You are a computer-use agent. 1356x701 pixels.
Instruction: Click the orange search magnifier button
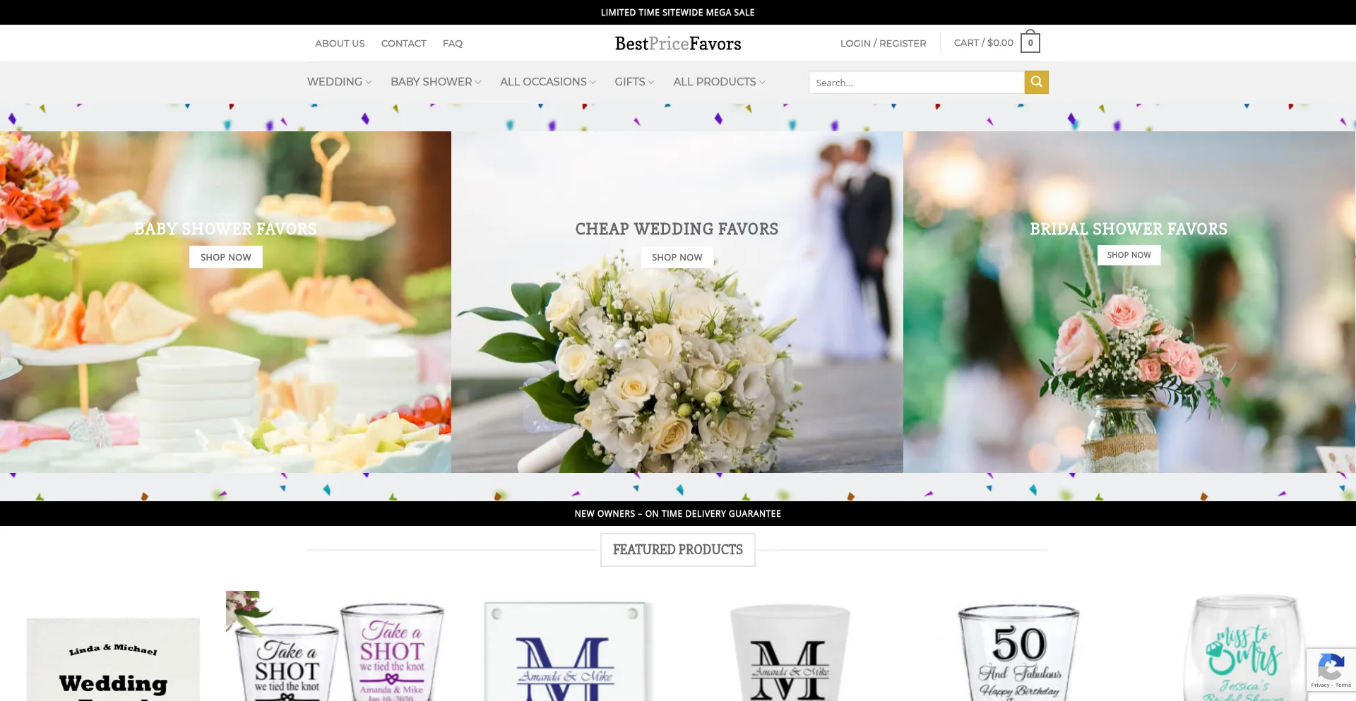coord(1036,82)
